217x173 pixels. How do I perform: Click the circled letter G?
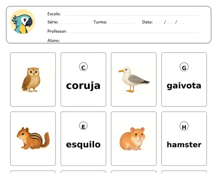(184, 67)
